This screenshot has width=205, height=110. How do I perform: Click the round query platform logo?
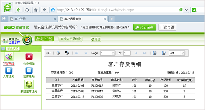click(27, 40)
